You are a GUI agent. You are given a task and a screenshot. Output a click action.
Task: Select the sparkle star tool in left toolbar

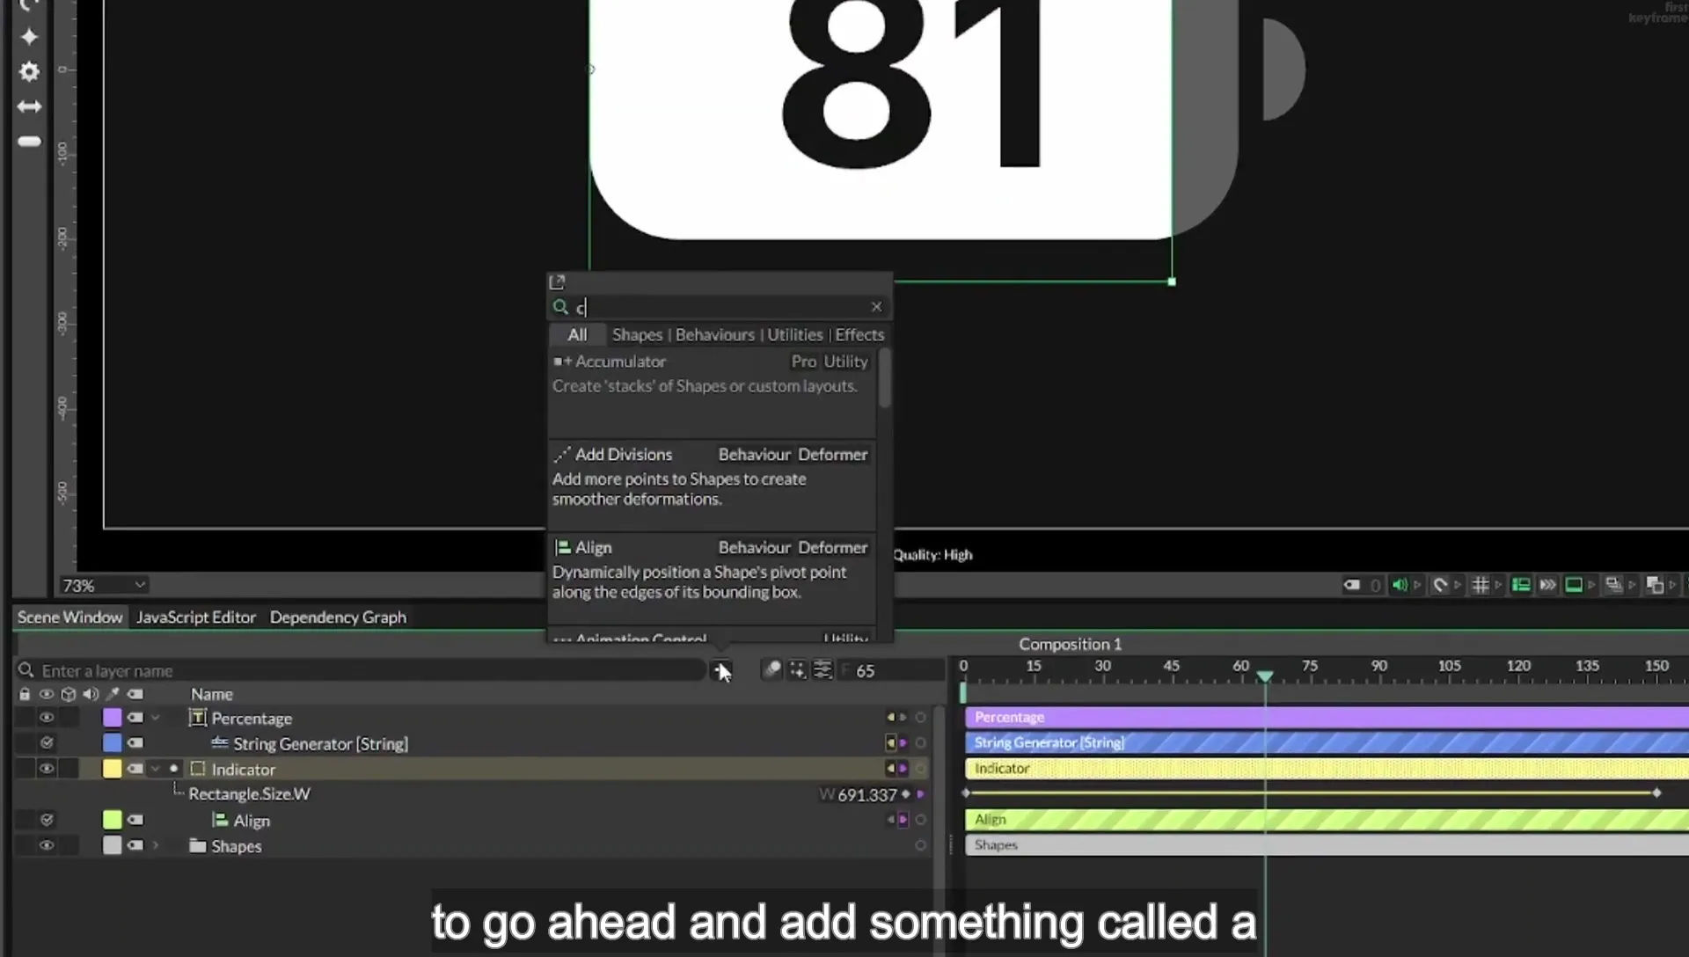29,36
